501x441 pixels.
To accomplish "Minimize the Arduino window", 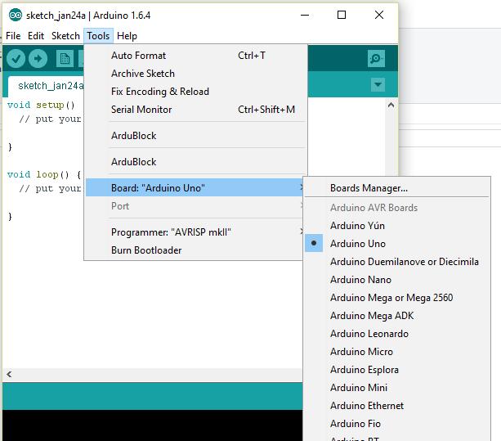I will tap(305, 15).
